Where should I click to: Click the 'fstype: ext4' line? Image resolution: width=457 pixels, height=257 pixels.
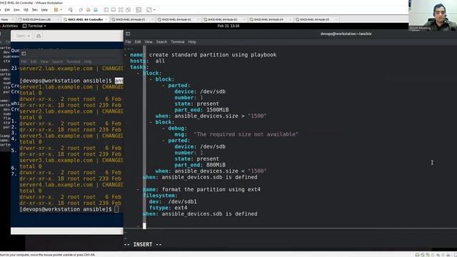(169, 208)
